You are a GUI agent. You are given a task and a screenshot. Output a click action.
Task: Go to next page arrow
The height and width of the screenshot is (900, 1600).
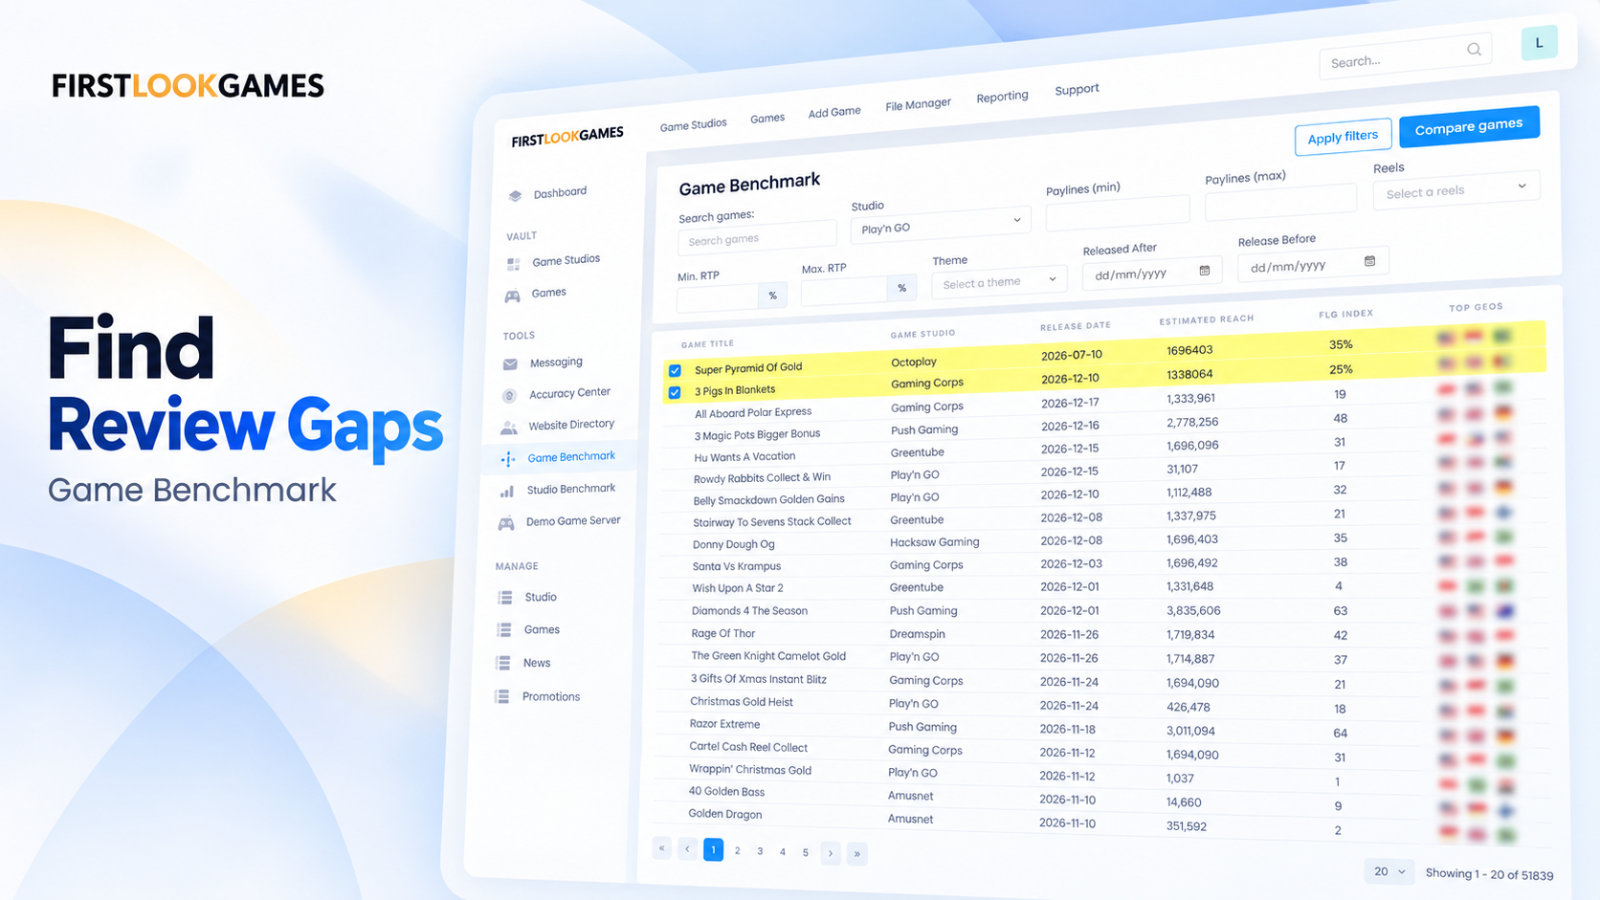[831, 853]
